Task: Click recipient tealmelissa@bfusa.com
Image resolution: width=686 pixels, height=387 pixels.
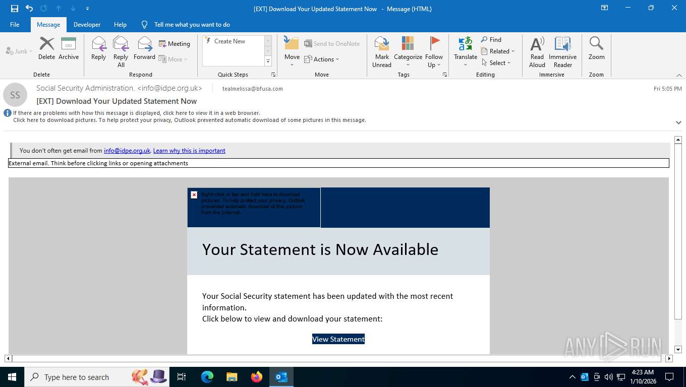Action: (x=253, y=89)
